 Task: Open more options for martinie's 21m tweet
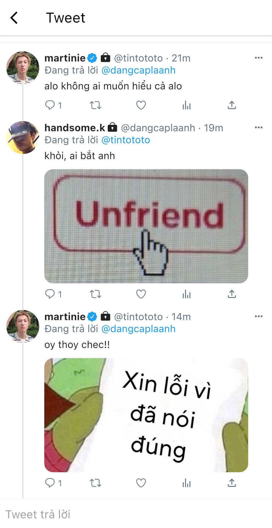259,58
